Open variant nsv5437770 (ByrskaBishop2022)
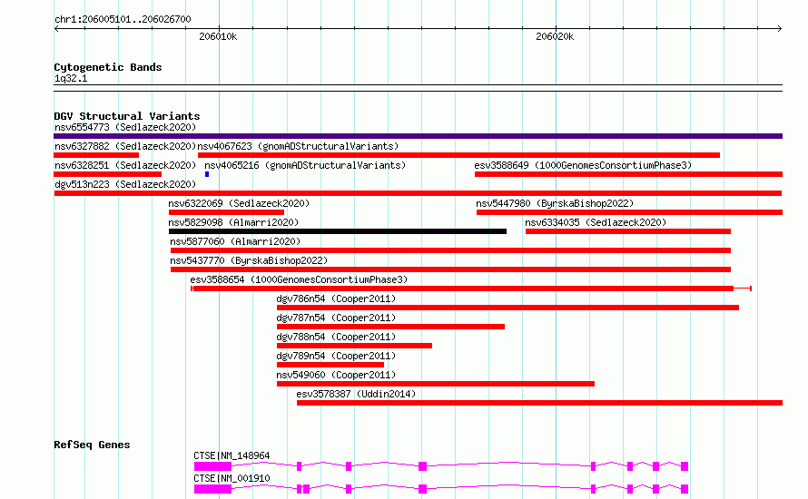The height and width of the screenshot is (499, 808). [249, 260]
